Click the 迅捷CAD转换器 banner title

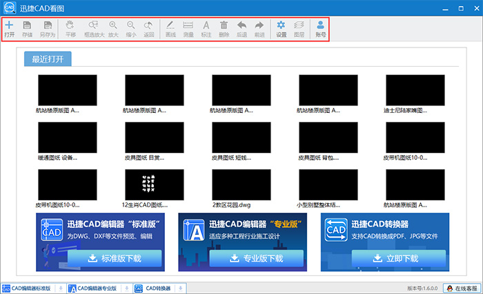(379, 224)
